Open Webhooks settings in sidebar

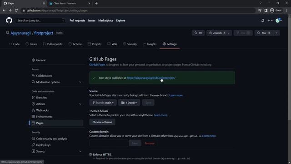coord(56,110)
